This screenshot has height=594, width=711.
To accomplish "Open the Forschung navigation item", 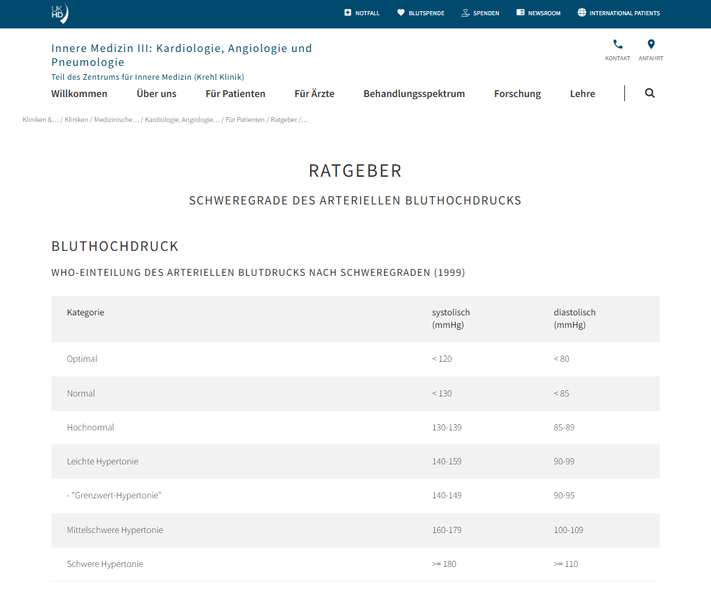I will pos(517,94).
